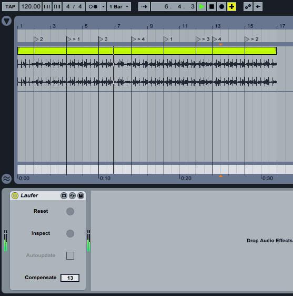Viewport: 293px width, 296px height.
Task: Open the 1 Bar quantization dropdown
Action: pyautogui.click(x=119, y=7)
